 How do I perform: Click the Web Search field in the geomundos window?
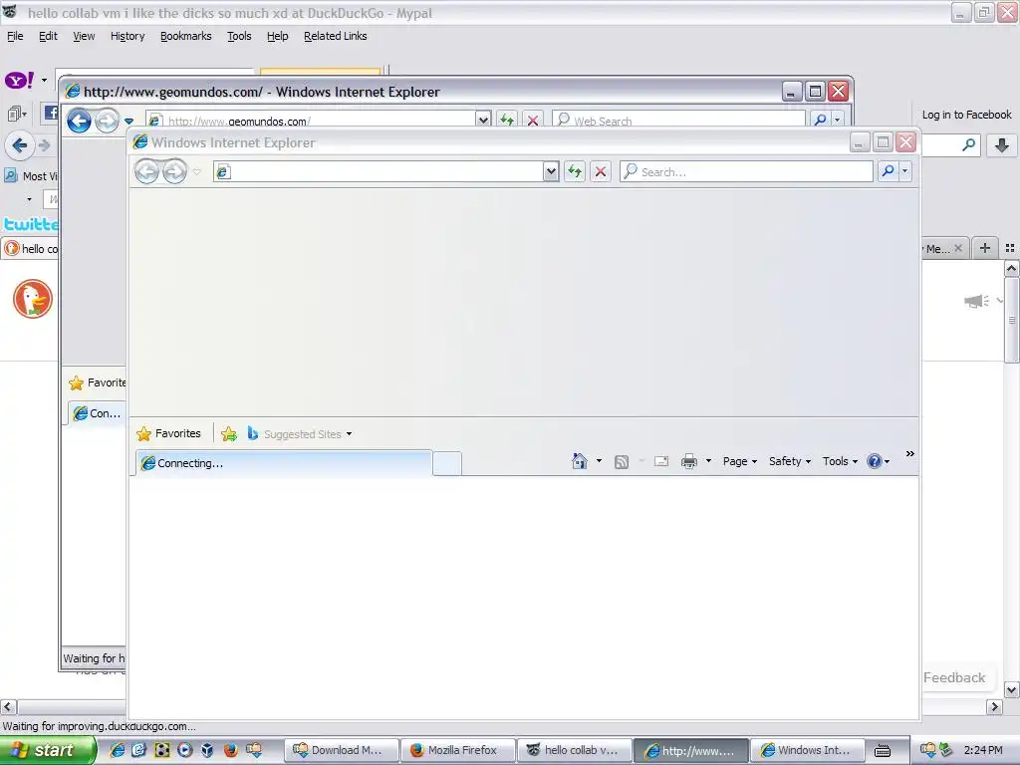coord(679,120)
